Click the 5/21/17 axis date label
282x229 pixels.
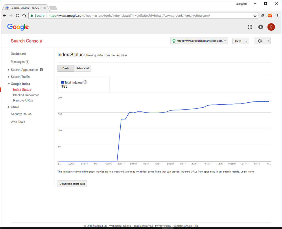pyautogui.click(x=121, y=164)
